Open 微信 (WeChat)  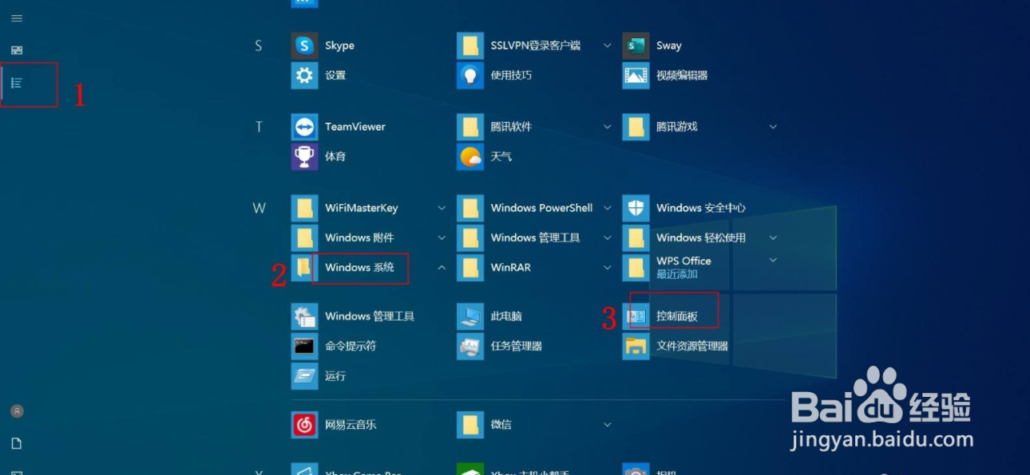tap(500, 425)
